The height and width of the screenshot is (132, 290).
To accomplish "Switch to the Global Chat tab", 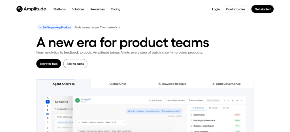I will click(118, 84).
